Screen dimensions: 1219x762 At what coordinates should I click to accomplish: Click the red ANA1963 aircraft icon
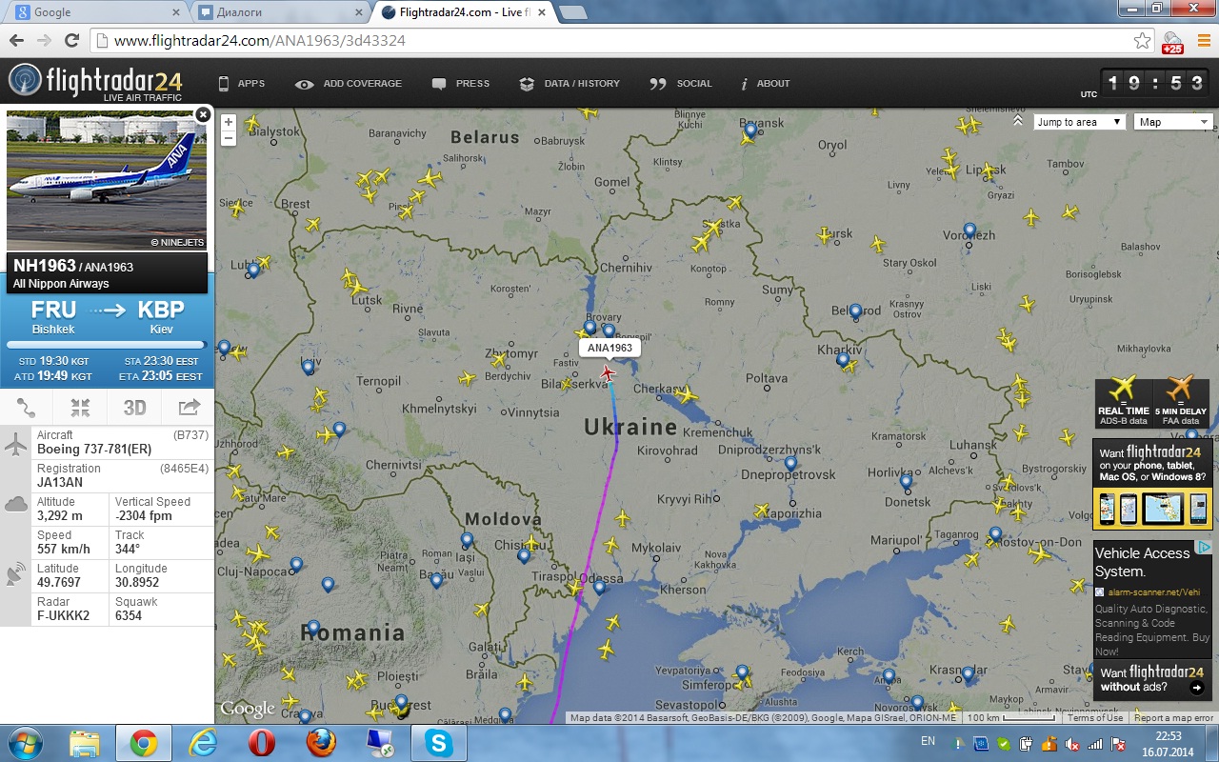pos(608,372)
